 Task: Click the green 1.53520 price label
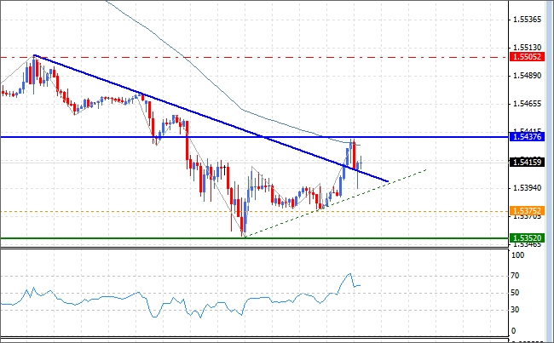pyautogui.click(x=527, y=238)
